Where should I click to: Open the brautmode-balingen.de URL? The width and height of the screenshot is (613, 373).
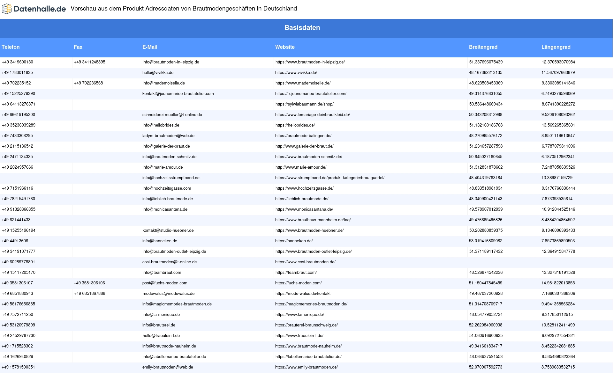(x=303, y=136)
